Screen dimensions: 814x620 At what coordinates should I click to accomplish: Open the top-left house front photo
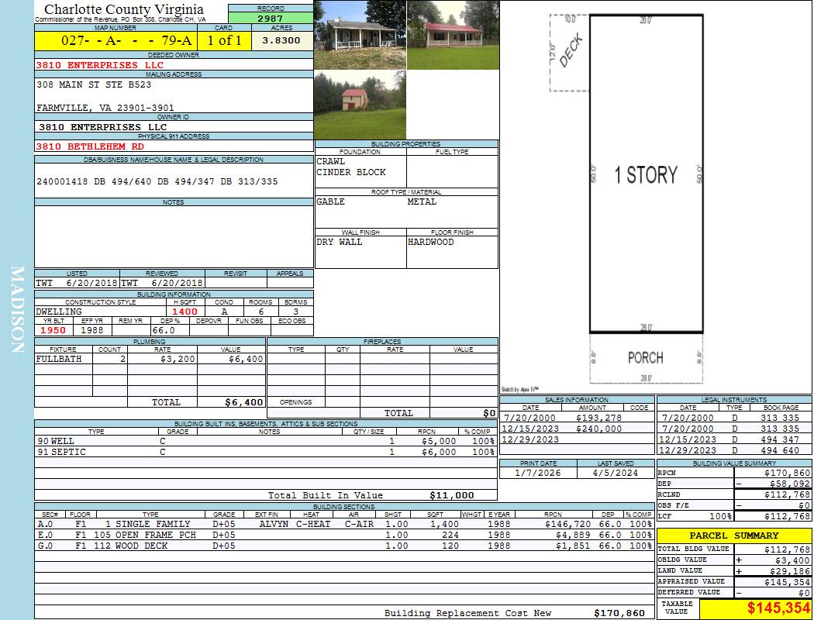pyautogui.click(x=360, y=35)
